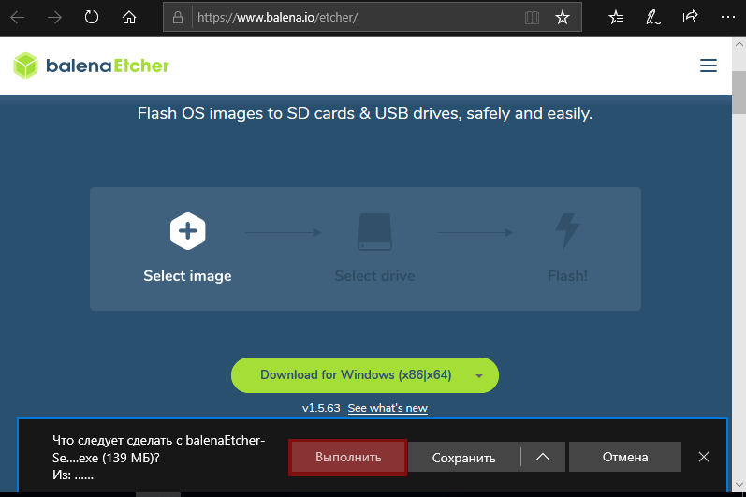Click the Select drive label
Viewport: 746px width, 497px height.
click(x=375, y=276)
